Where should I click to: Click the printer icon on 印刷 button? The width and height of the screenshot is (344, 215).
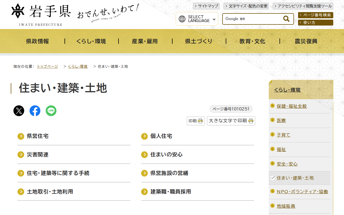pyautogui.click(x=200, y=121)
